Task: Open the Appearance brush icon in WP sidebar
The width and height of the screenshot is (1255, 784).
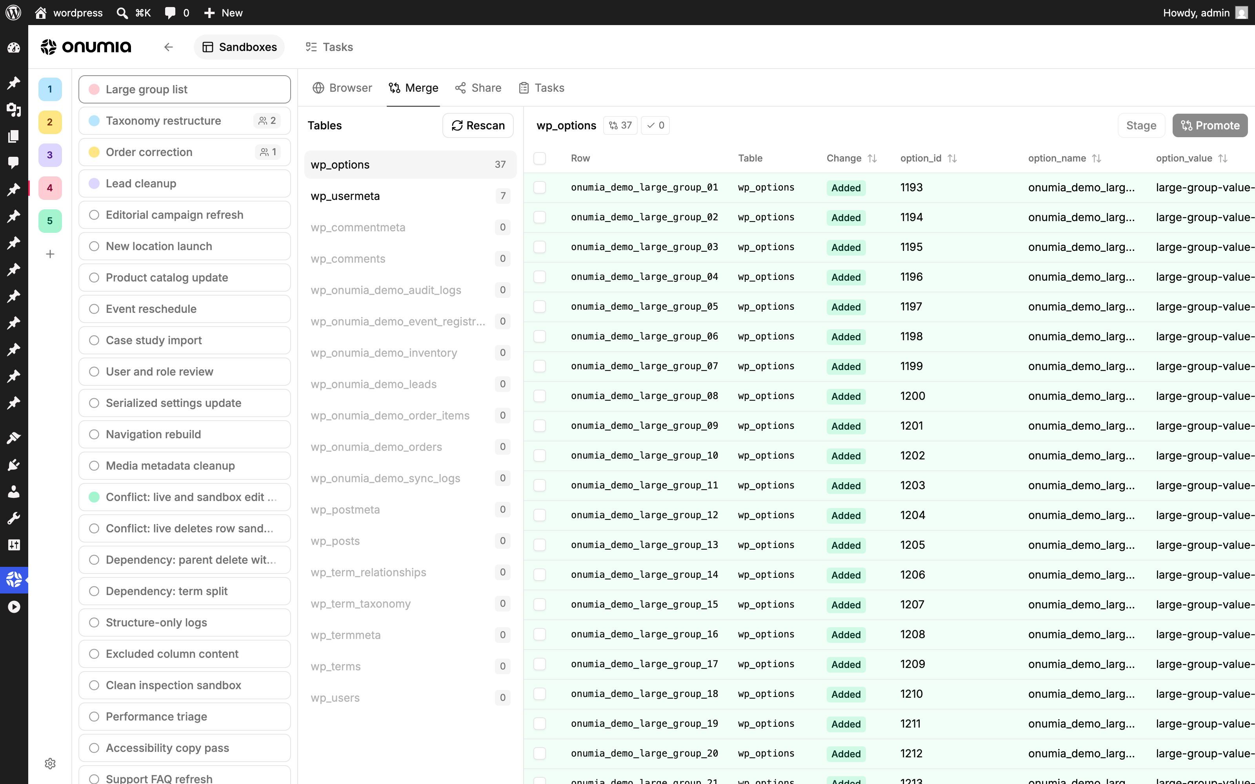Action: coord(14,438)
